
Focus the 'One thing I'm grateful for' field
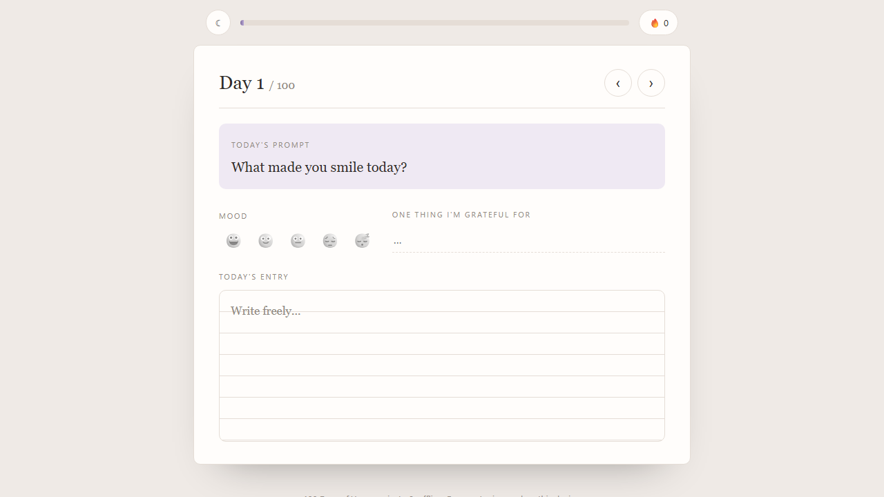528,240
